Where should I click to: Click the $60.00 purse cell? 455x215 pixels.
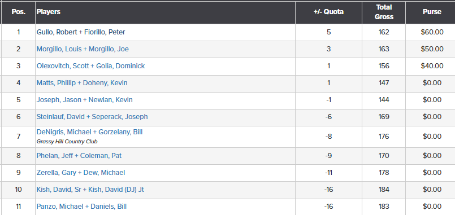tap(432, 32)
